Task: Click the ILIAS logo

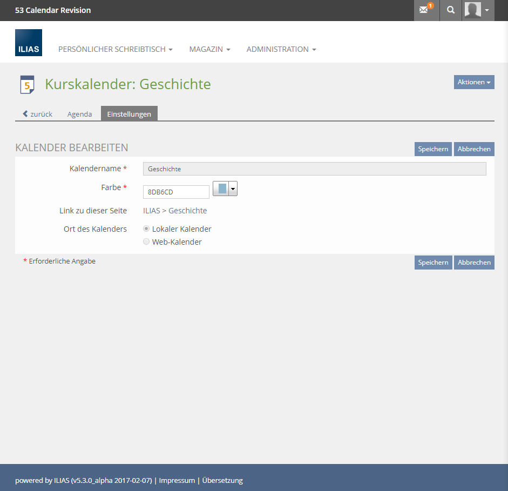Action: tap(29, 43)
